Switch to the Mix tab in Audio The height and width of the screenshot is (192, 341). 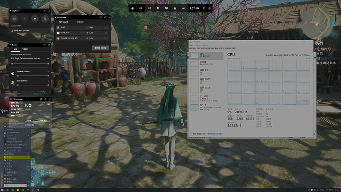[15, 49]
